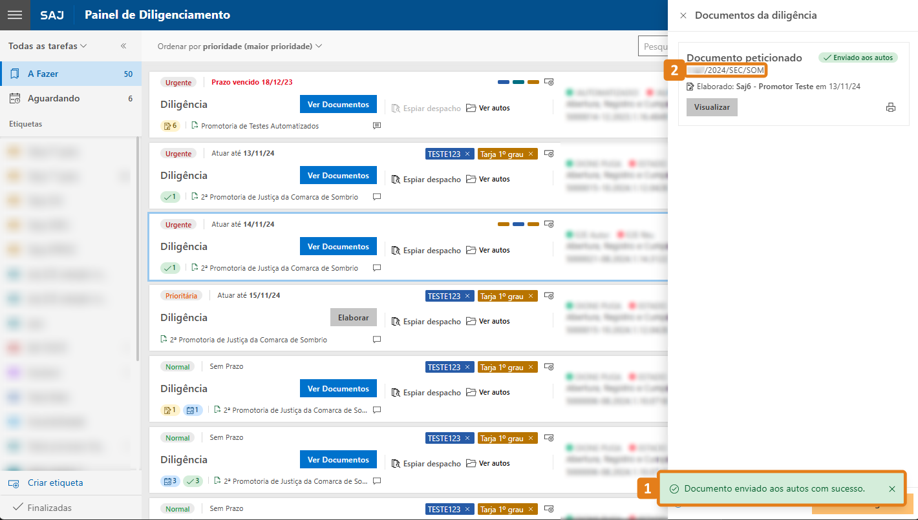Click the etiqueta icon on the overdue Urgente card
Viewport: 918px width, 520px height.
549,81
